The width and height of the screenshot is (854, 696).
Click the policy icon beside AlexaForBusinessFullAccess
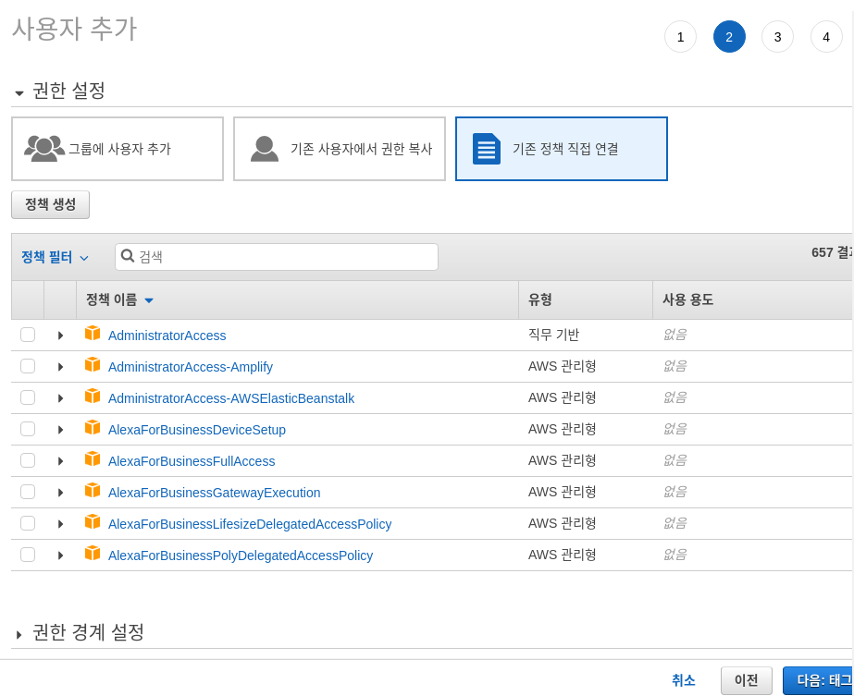[93, 459]
